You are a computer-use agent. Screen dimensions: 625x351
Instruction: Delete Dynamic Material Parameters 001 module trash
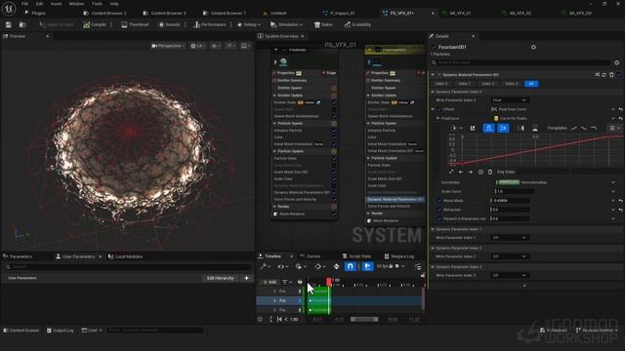click(x=611, y=75)
